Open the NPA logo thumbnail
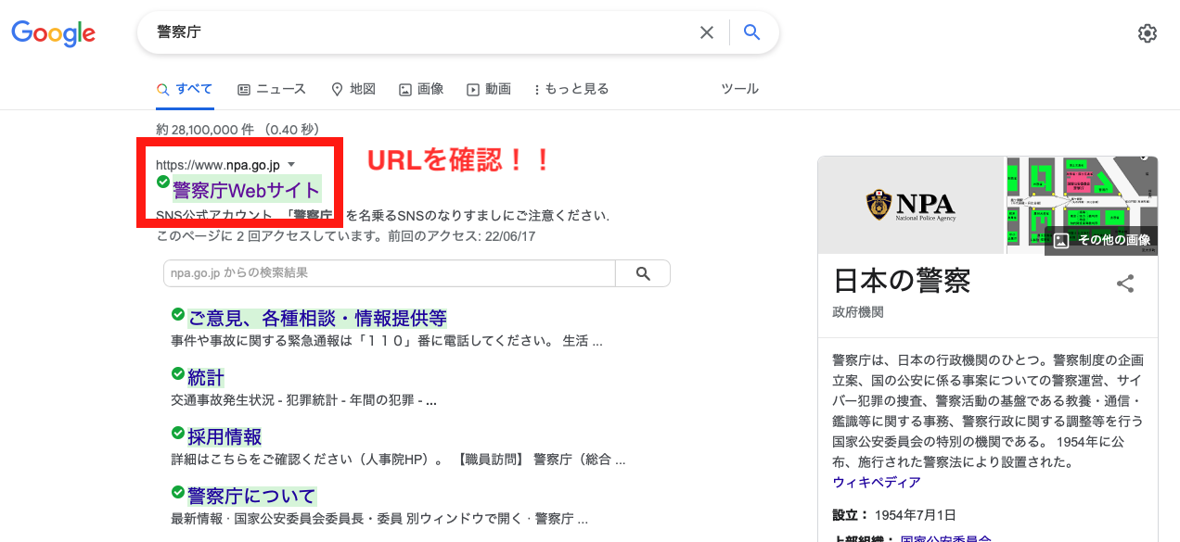This screenshot has width=1180, height=542. click(912, 206)
